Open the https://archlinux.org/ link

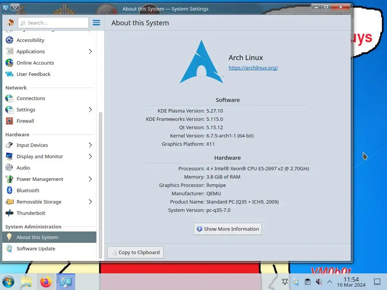click(253, 68)
